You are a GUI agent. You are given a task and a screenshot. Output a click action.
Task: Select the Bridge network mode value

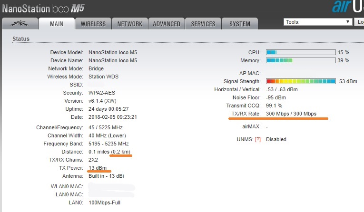click(96, 68)
